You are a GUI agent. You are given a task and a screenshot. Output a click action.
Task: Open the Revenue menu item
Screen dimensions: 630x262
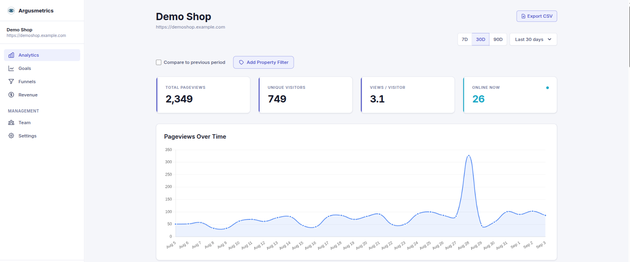coord(42,95)
